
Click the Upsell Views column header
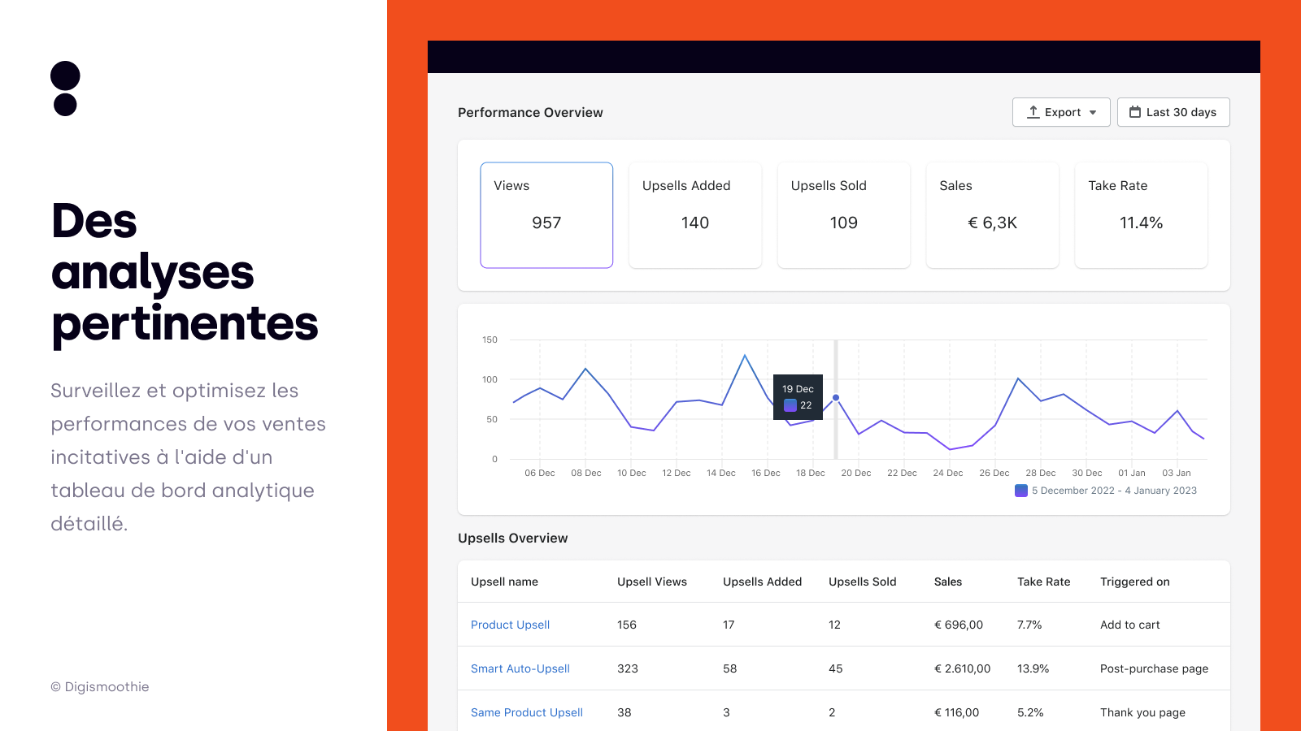tap(652, 582)
